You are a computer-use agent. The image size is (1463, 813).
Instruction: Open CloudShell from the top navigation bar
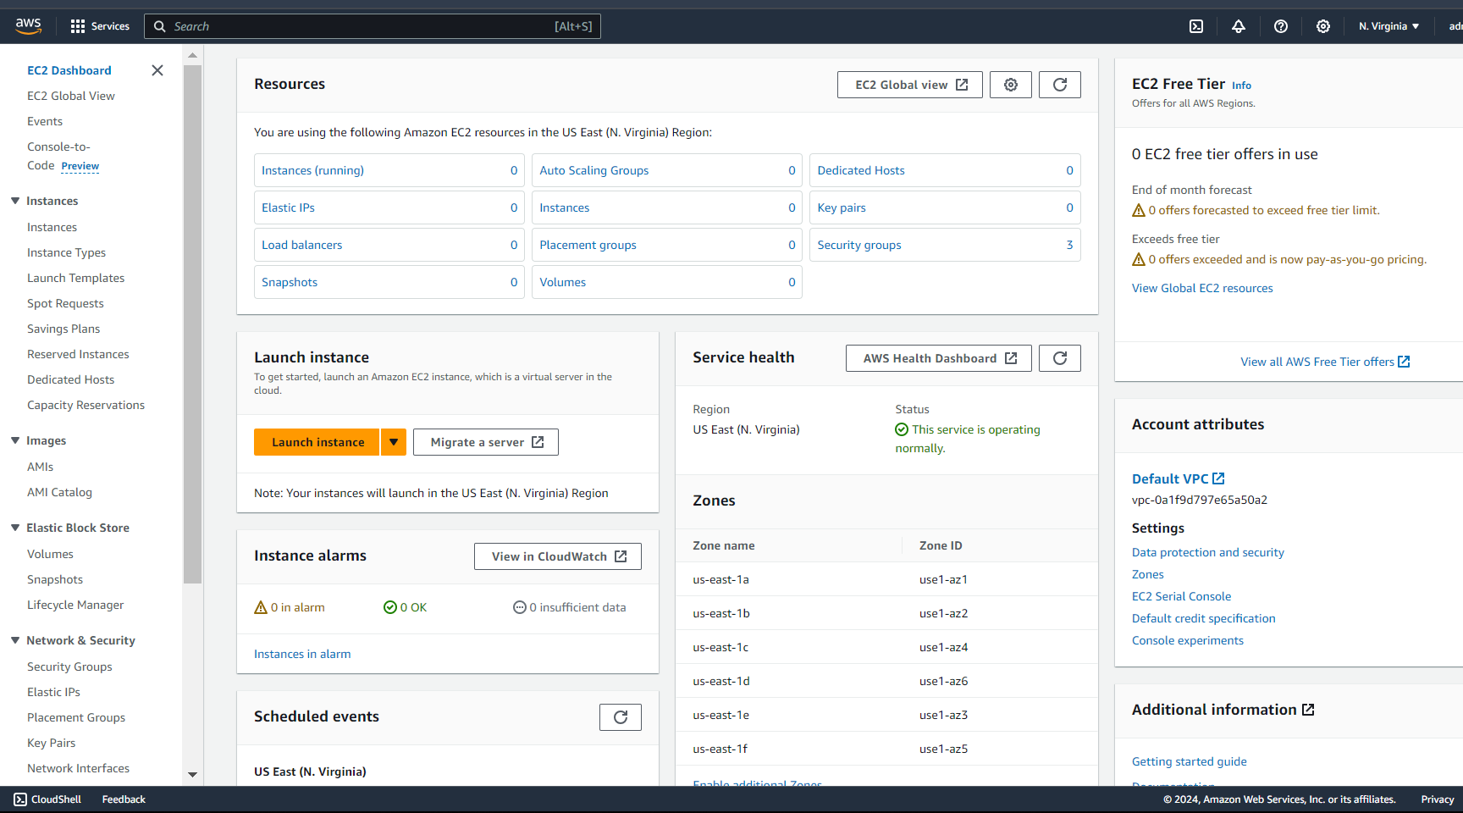(x=1196, y=26)
